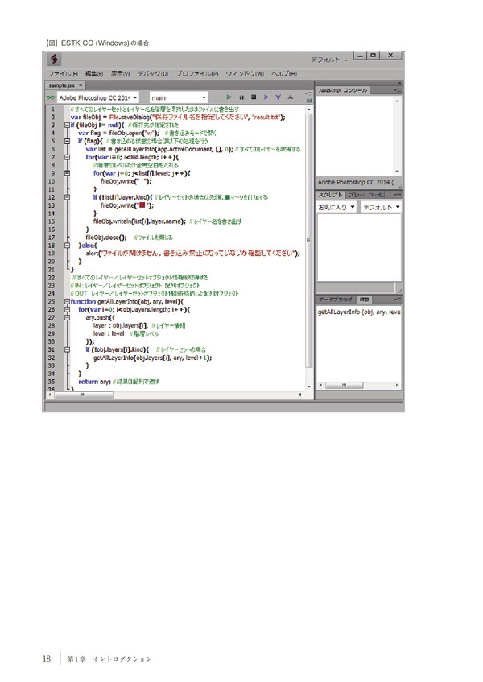This screenshot has width=483, height=682.
Task: Open the プロファイル(P) menu
Action: pos(197,74)
